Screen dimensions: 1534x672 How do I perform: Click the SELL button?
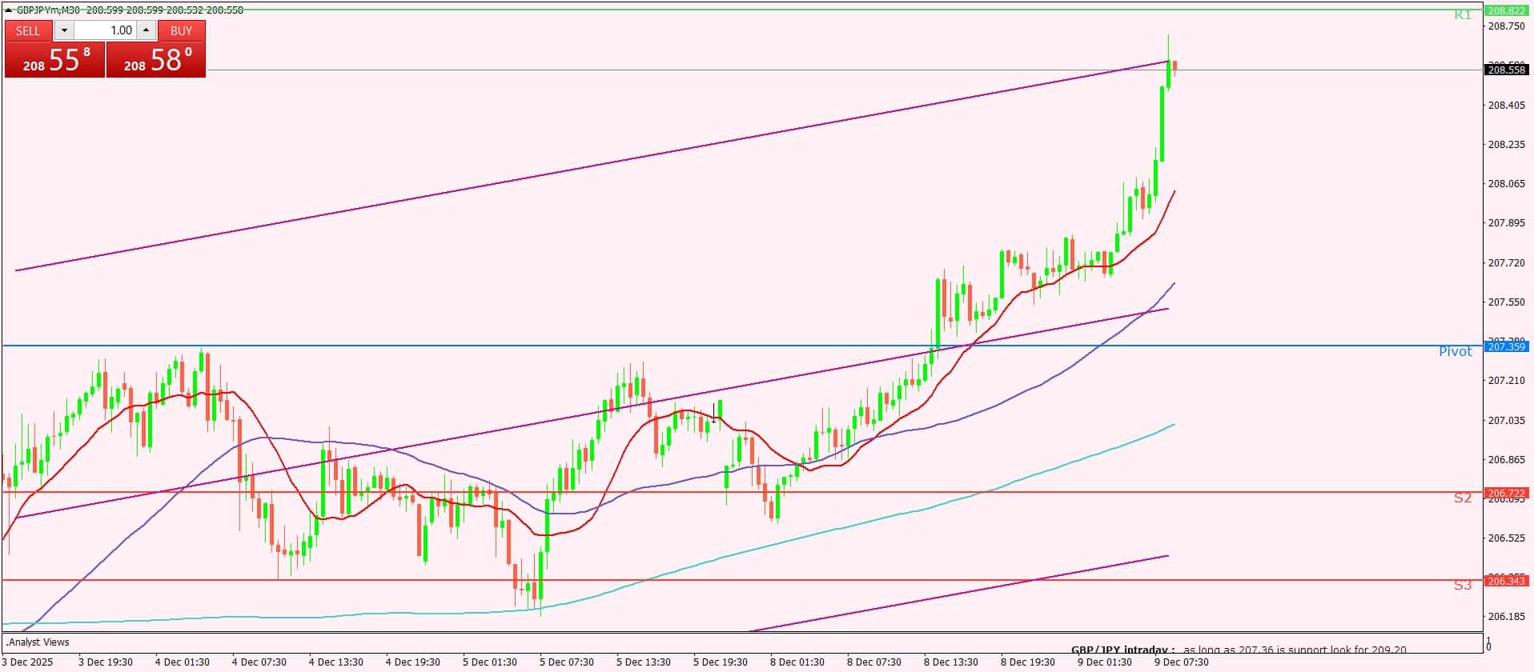pyautogui.click(x=28, y=30)
